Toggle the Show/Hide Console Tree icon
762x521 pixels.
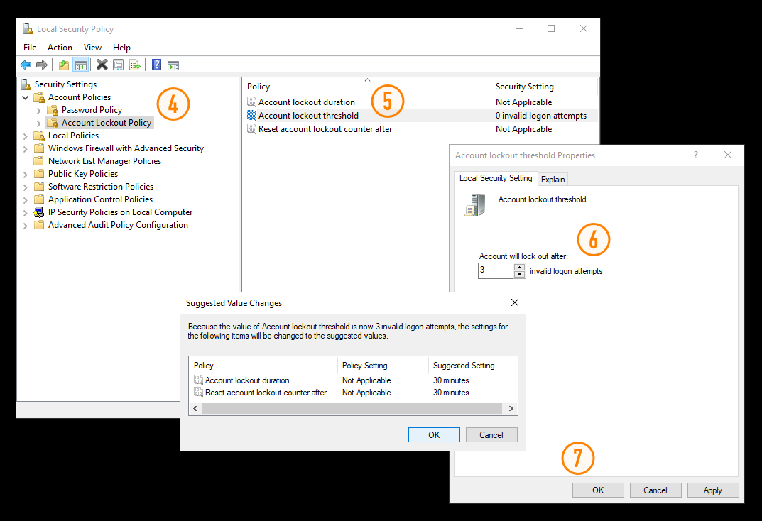point(80,65)
